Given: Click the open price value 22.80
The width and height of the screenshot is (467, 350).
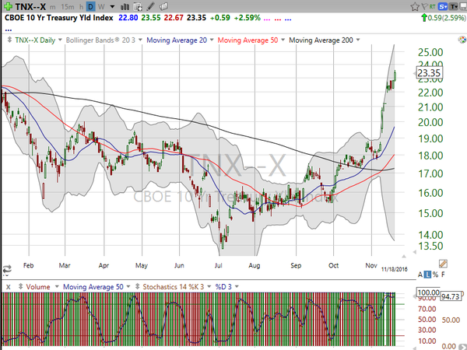Looking at the screenshot, I should (x=128, y=18).
